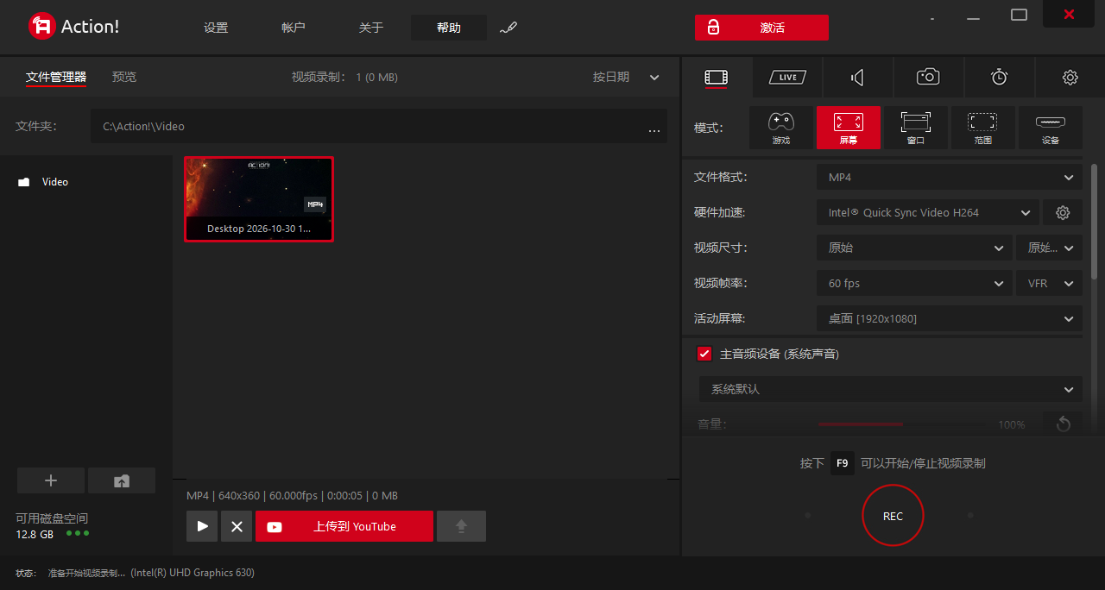Select the 设备 device recording mode
The height and width of the screenshot is (590, 1105).
click(1051, 128)
